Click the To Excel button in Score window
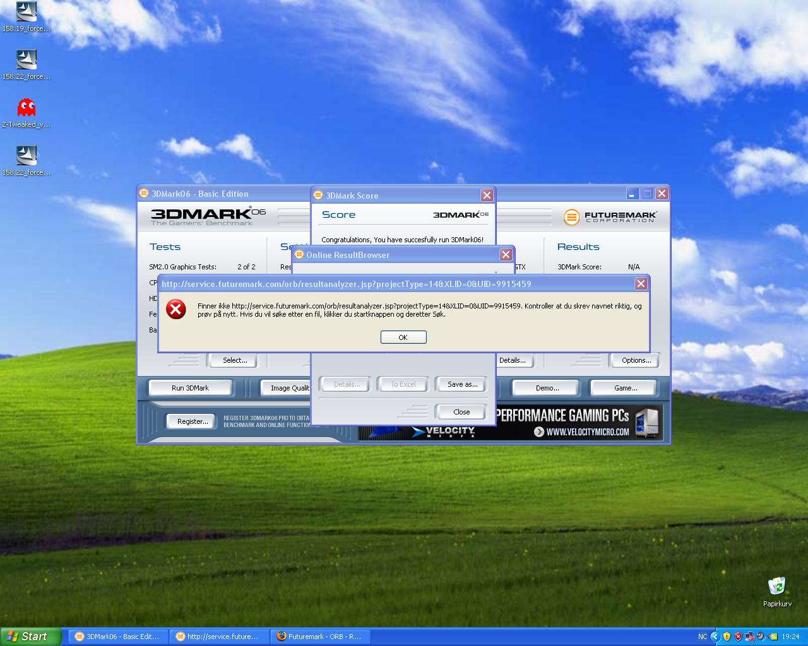 coord(403,384)
